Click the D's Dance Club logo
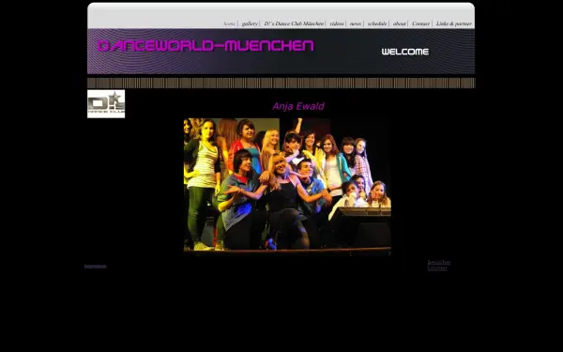This screenshot has height=352, width=563. (x=106, y=104)
